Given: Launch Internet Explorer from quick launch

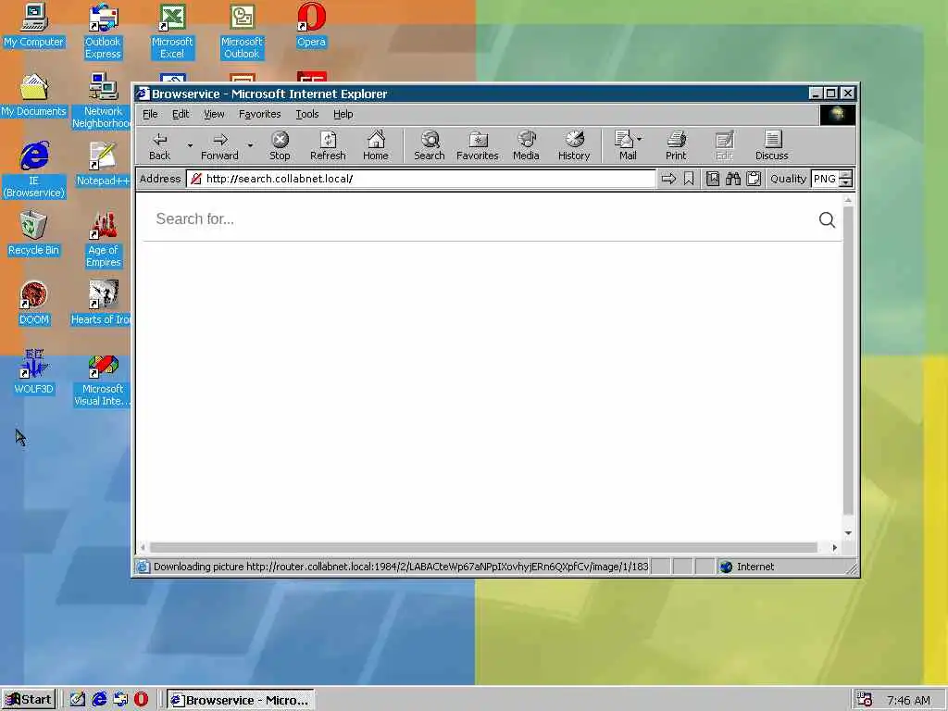Looking at the screenshot, I should (99, 700).
